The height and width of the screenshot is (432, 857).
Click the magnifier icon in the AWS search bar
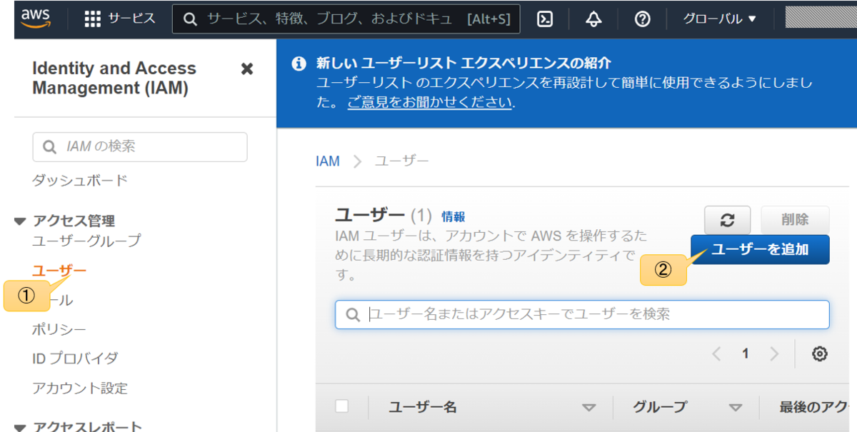tap(190, 19)
